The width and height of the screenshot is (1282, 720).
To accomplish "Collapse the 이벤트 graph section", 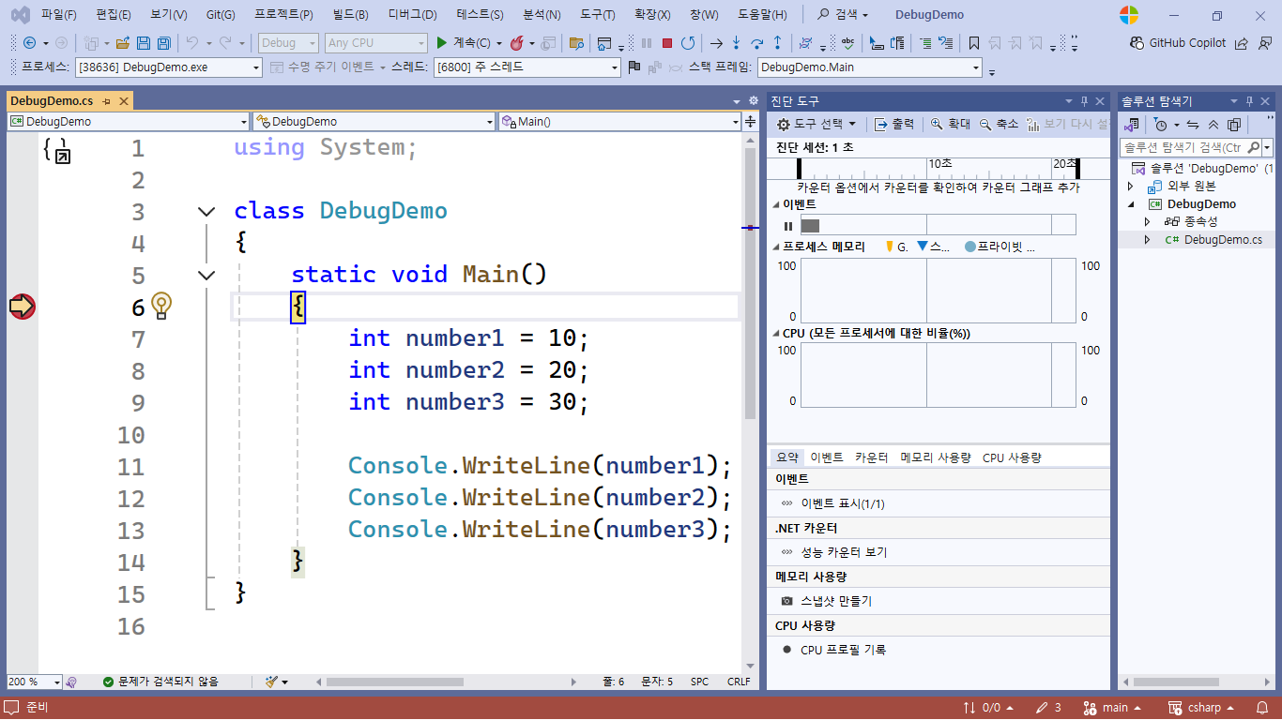I will tap(775, 204).
